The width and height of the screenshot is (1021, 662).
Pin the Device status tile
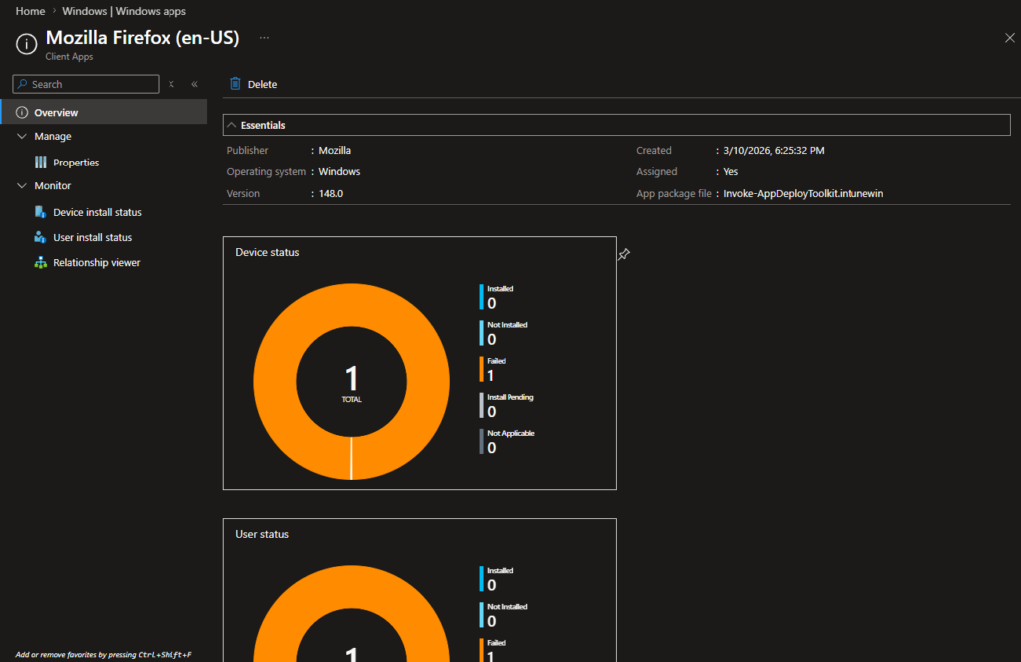click(x=624, y=254)
